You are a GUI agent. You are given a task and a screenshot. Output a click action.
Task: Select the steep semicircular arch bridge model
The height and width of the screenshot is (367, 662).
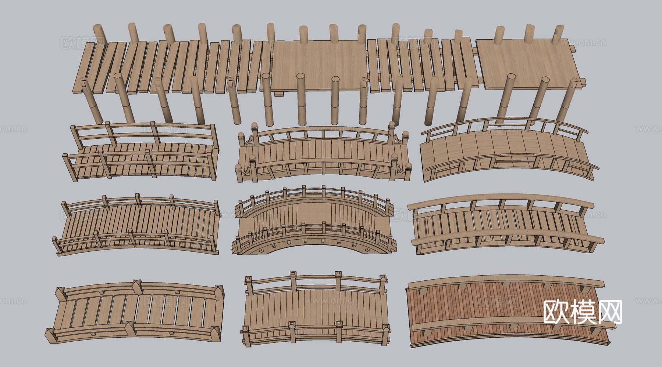tap(314, 221)
